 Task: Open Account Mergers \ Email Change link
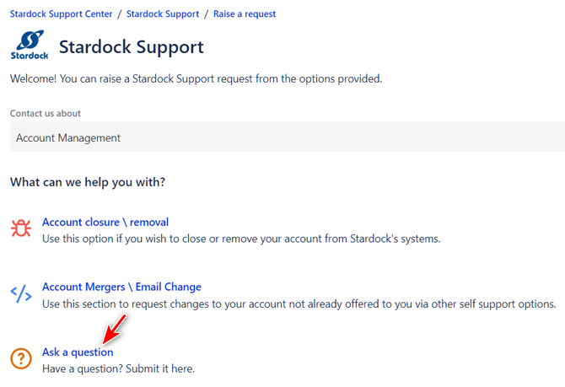(x=121, y=288)
